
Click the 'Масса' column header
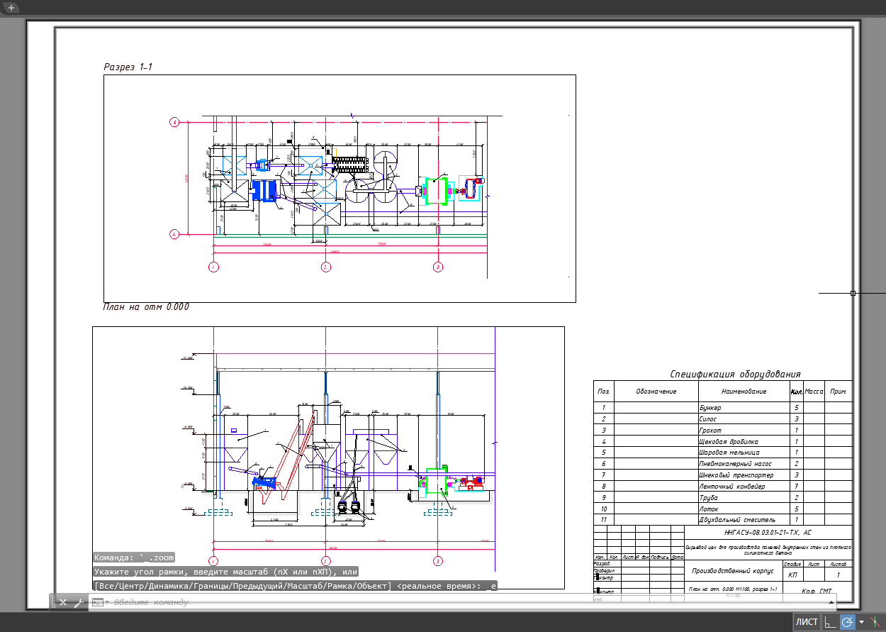[814, 391]
